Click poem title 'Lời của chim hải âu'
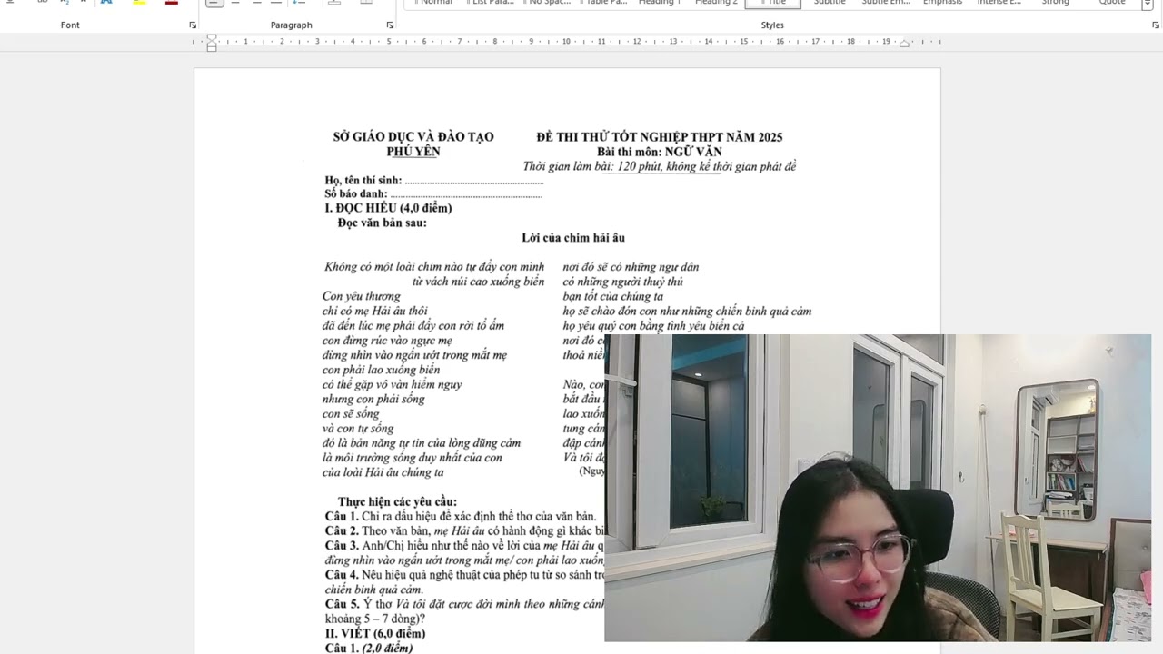The width and height of the screenshot is (1163, 654). click(x=572, y=238)
